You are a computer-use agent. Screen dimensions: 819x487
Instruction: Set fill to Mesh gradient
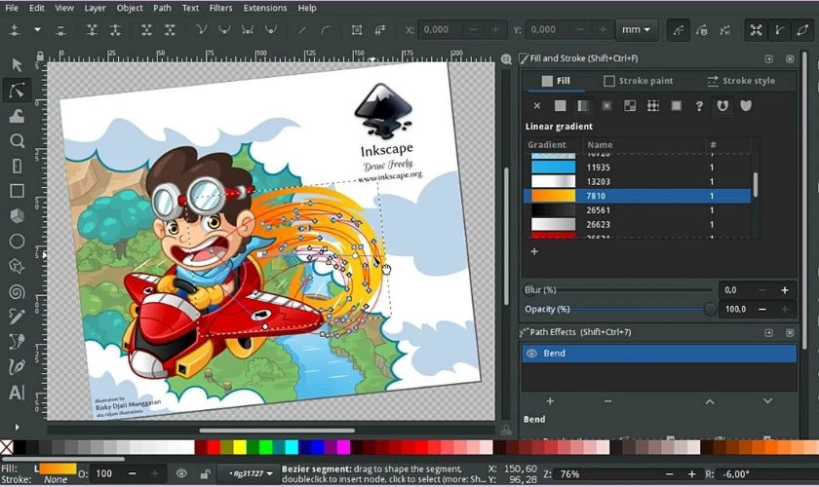point(630,106)
